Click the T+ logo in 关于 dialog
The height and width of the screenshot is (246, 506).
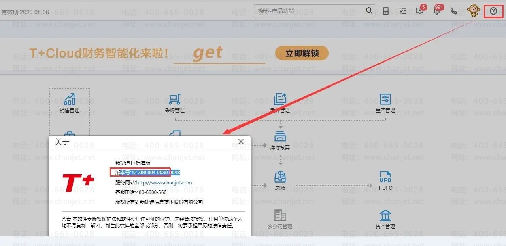point(78,183)
